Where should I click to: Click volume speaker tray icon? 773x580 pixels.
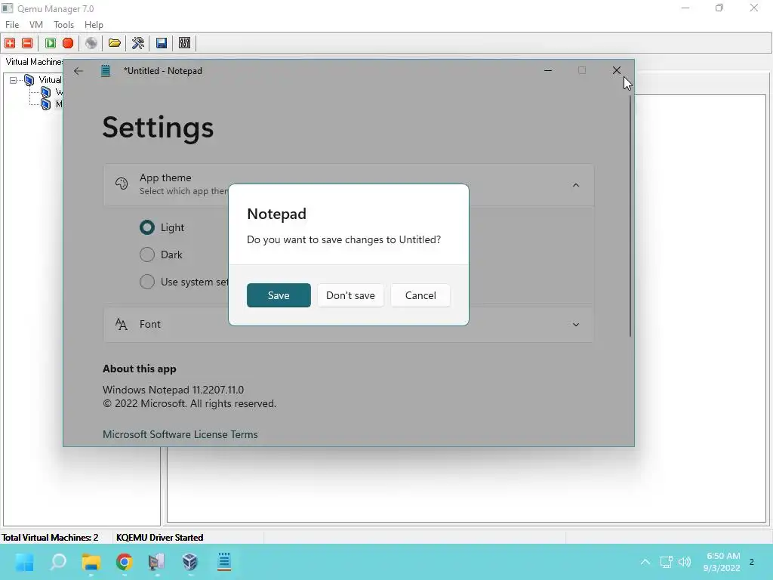(x=684, y=562)
